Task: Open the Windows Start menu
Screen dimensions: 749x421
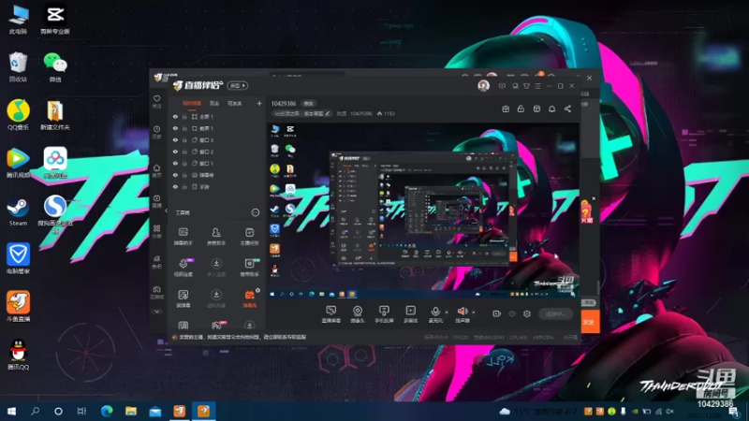Action: tap(11, 411)
